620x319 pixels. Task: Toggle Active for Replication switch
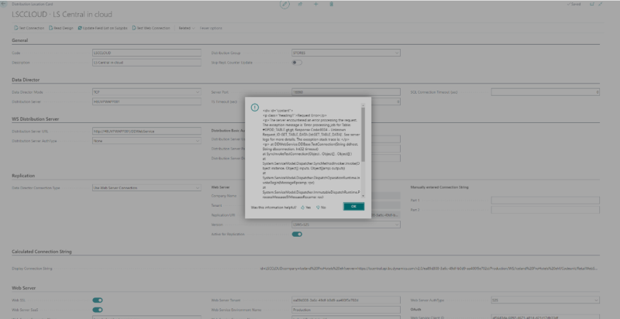click(x=297, y=234)
